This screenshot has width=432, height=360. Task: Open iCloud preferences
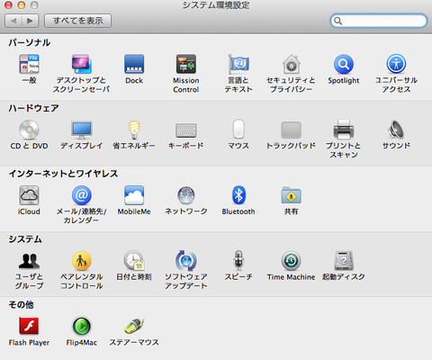pyautogui.click(x=29, y=195)
